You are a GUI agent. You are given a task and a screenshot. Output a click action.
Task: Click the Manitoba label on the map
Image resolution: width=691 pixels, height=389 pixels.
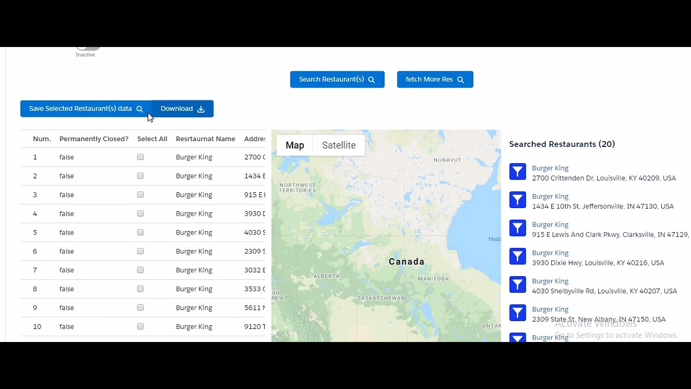click(x=433, y=279)
